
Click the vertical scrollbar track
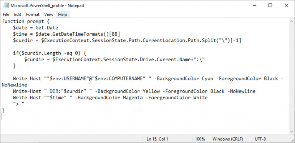point(292,76)
